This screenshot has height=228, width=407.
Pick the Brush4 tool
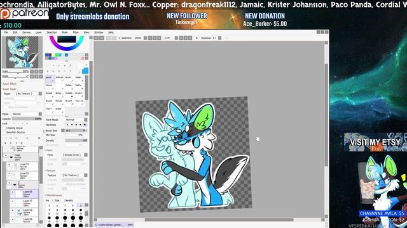tap(69, 103)
